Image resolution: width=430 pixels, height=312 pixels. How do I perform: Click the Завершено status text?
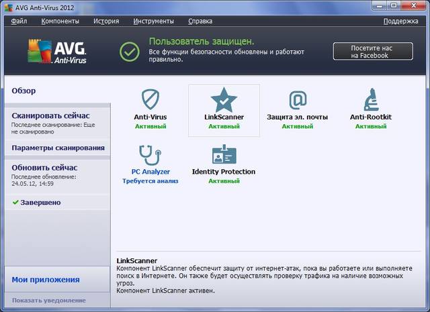(40, 203)
